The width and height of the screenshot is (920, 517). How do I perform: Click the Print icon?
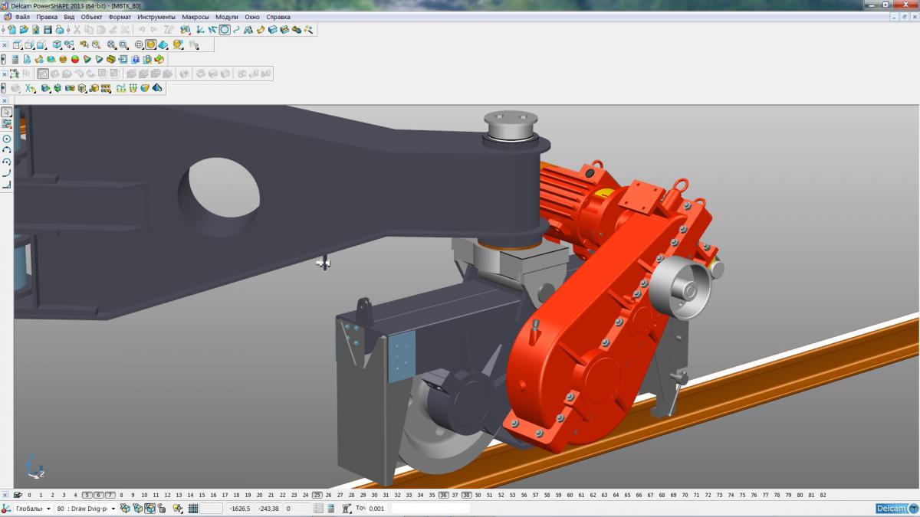coord(60,30)
